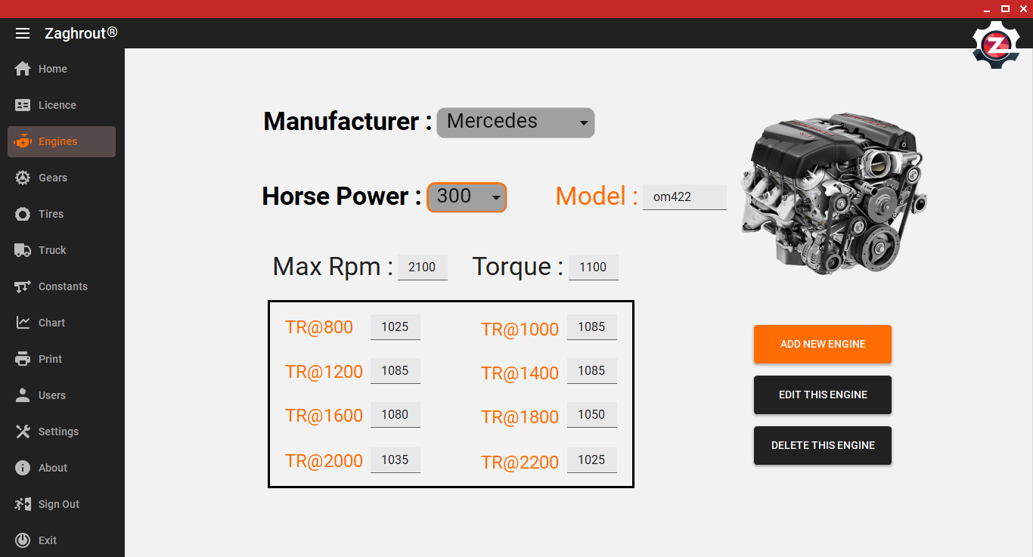Click the Max Rpm : label
Screen dimensions: 1033x557
[x=333, y=267]
